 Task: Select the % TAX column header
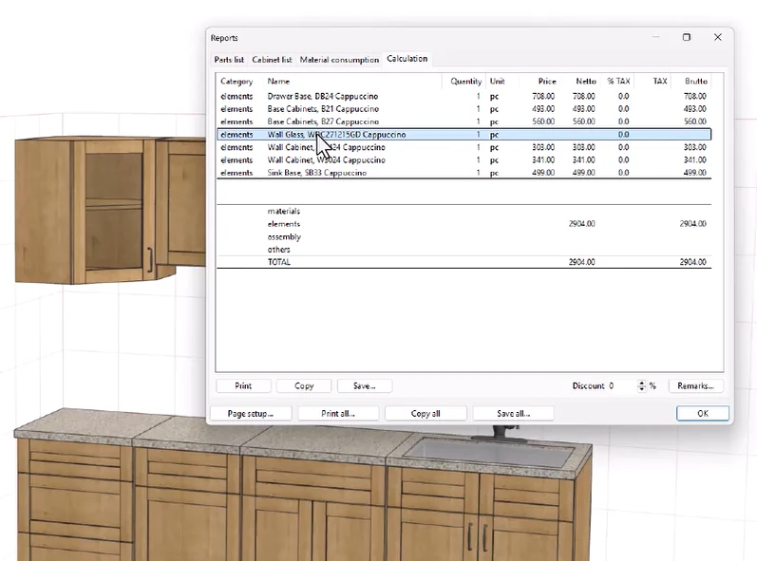[618, 81]
